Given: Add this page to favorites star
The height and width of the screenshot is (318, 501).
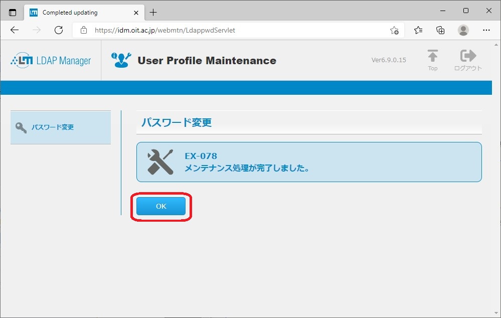Looking at the screenshot, I should 394,30.
